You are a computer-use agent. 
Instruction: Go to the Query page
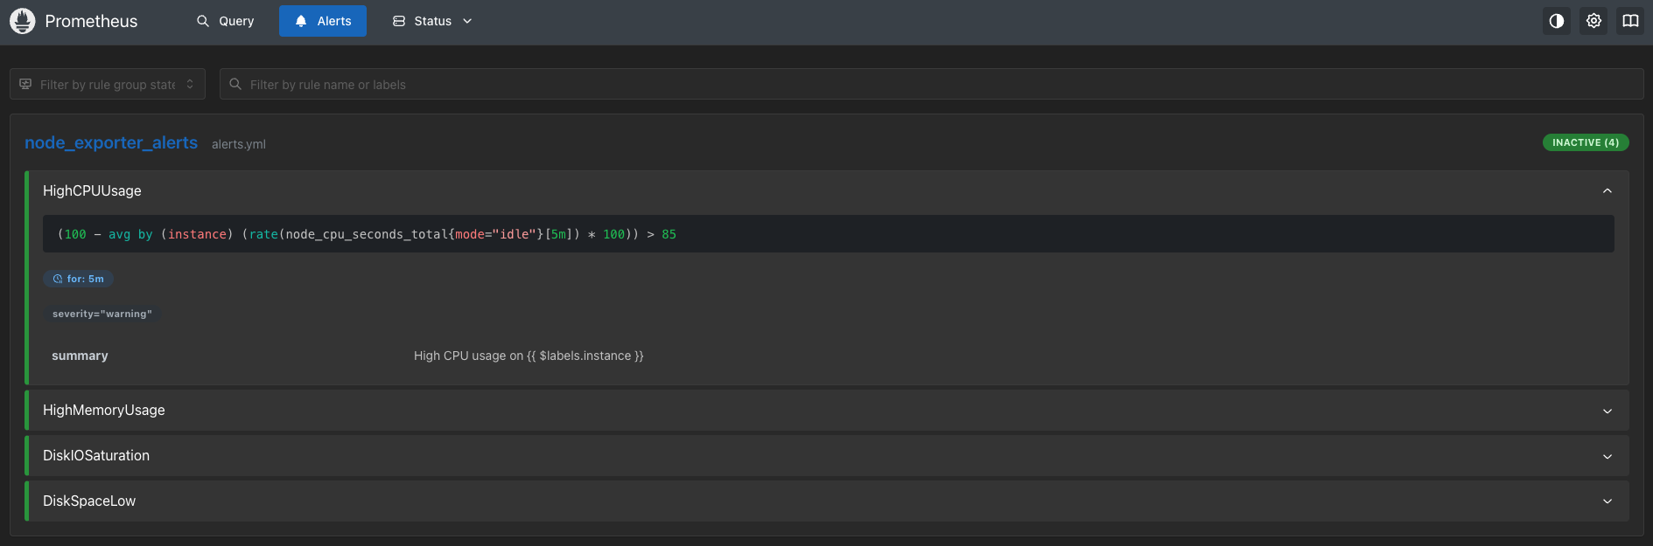(x=225, y=21)
